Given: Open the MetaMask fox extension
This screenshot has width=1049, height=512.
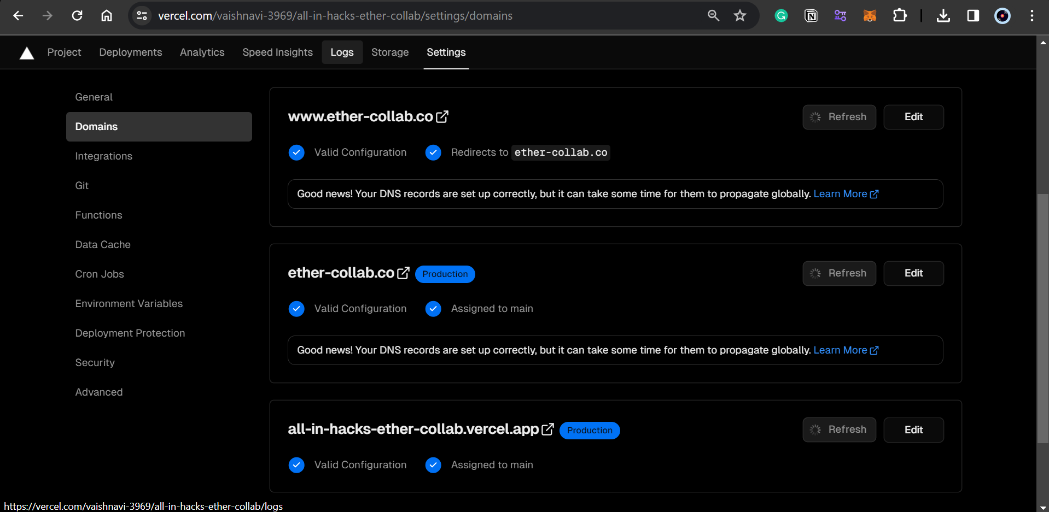Looking at the screenshot, I should click(x=870, y=16).
